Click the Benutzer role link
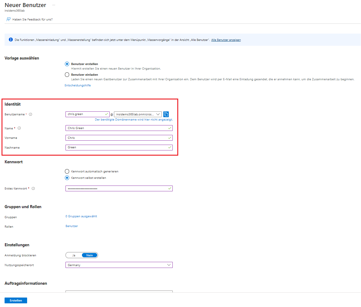The height and width of the screenshot is (307, 361). (x=72, y=226)
